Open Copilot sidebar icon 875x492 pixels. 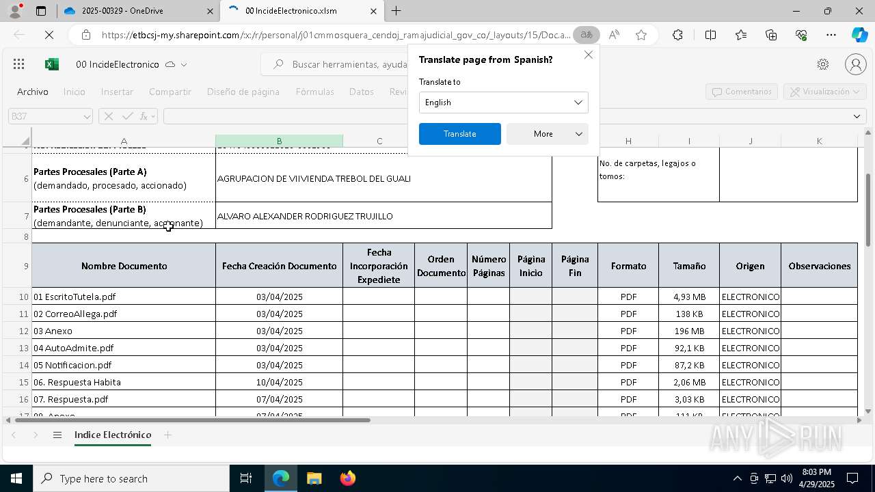(x=859, y=35)
